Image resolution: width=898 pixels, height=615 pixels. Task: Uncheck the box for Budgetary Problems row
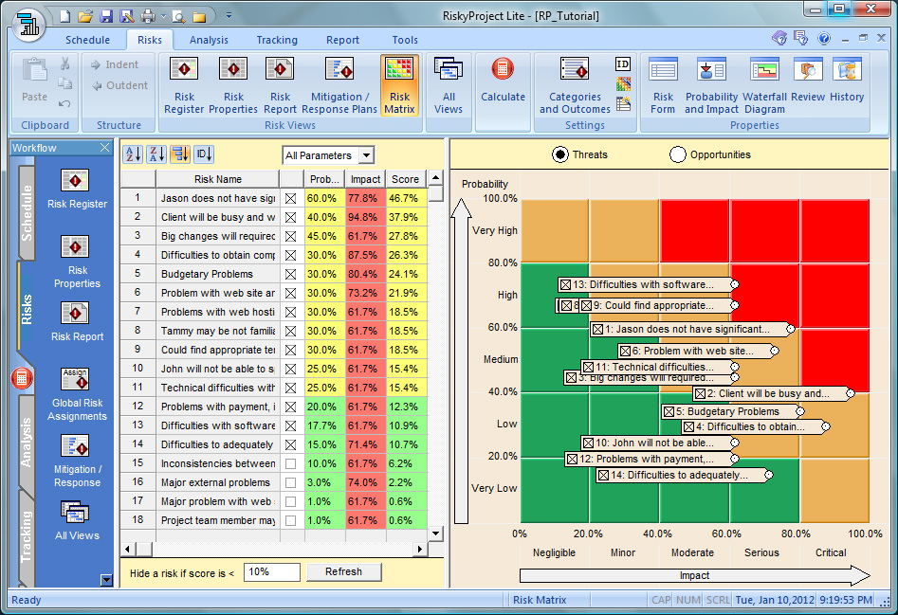[291, 274]
